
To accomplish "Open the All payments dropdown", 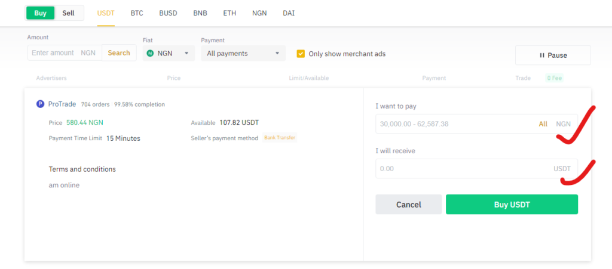I will coord(243,53).
